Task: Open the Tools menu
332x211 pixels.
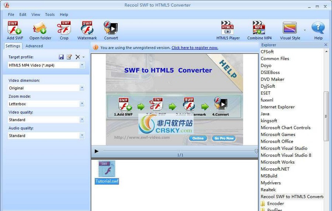Action: pyautogui.click(x=50, y=14)
